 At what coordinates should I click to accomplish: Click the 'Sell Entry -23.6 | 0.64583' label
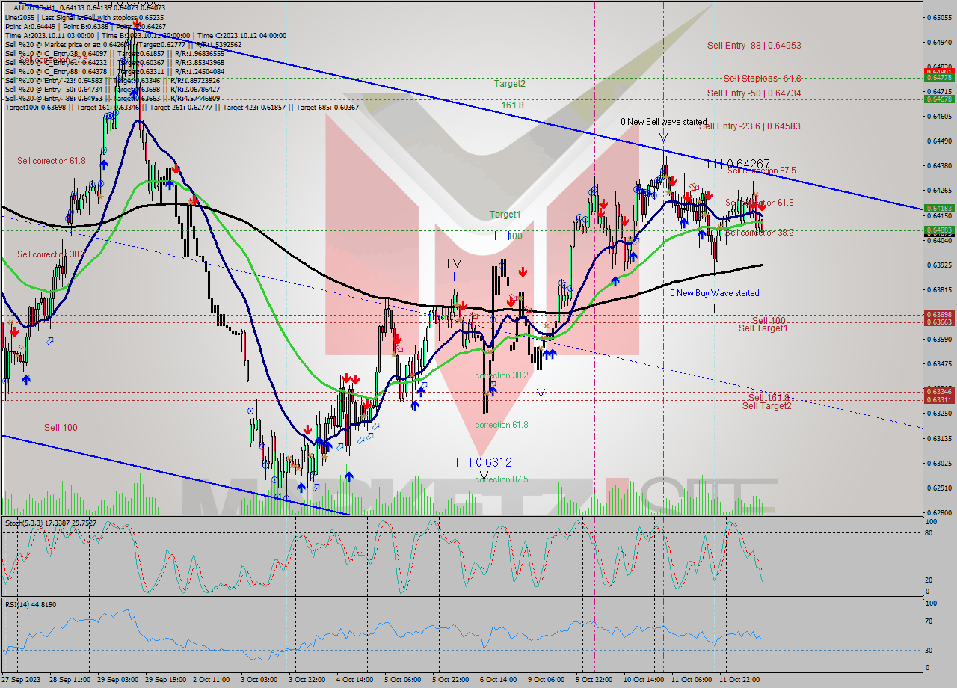749,126
